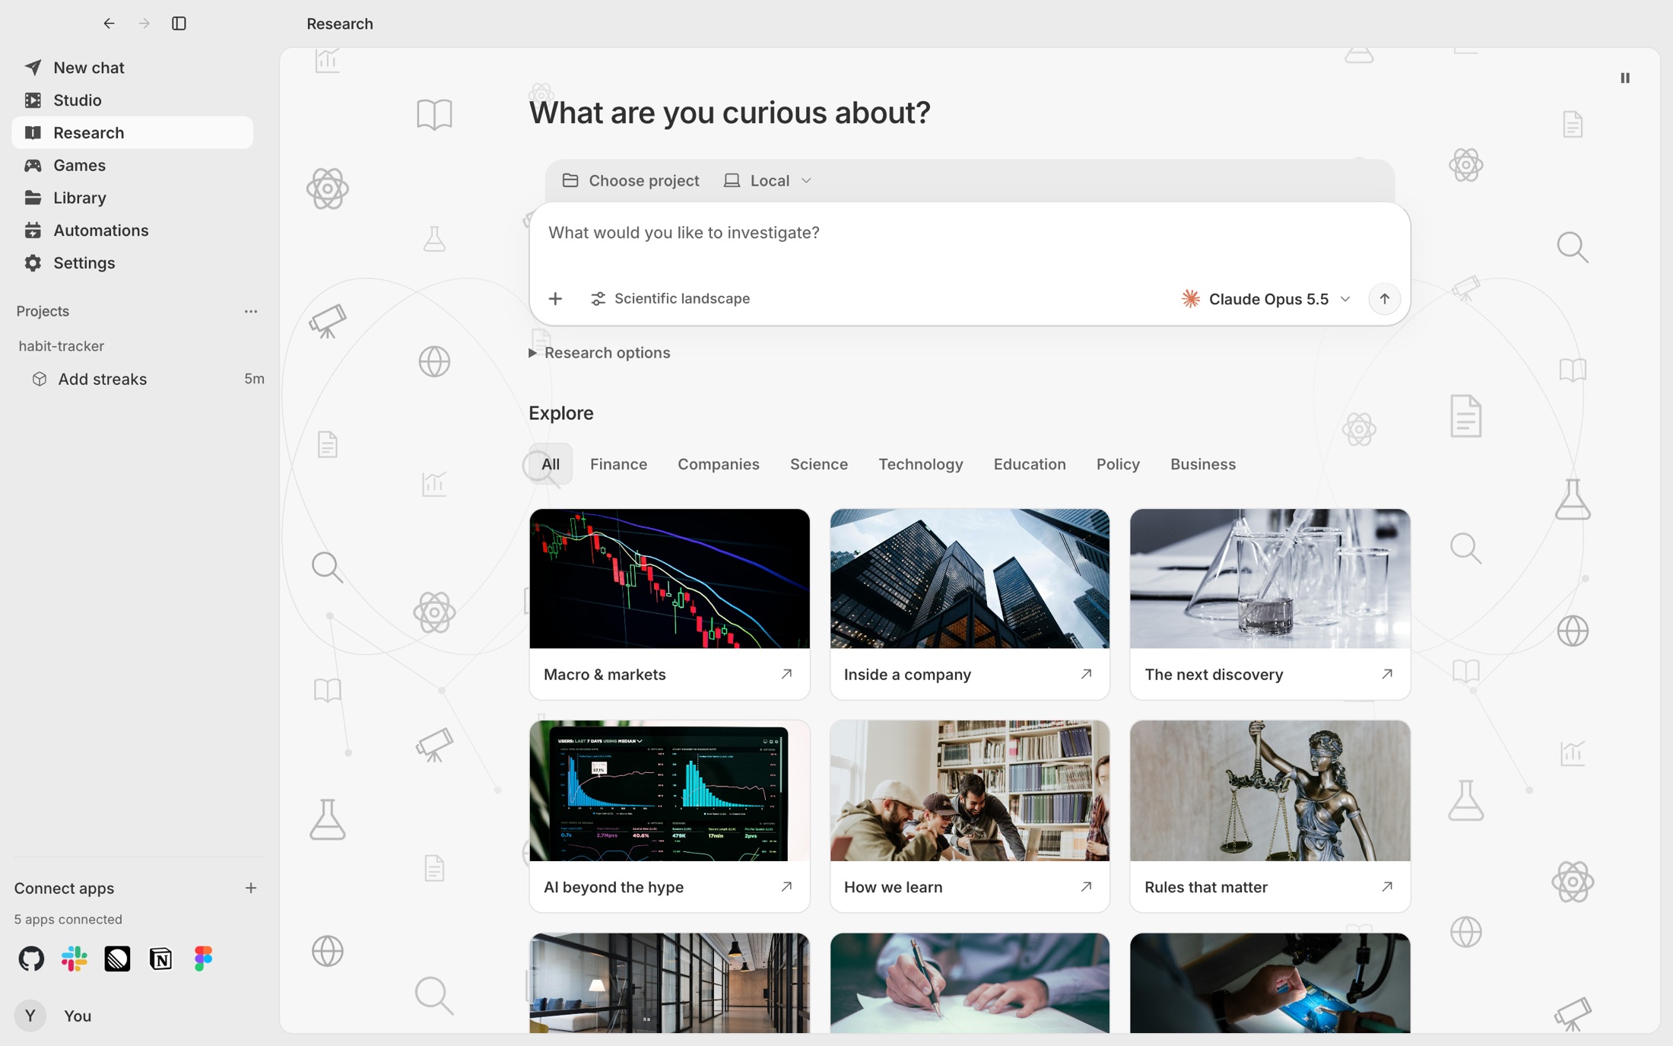Pause the background animation

click(1625, 78)
